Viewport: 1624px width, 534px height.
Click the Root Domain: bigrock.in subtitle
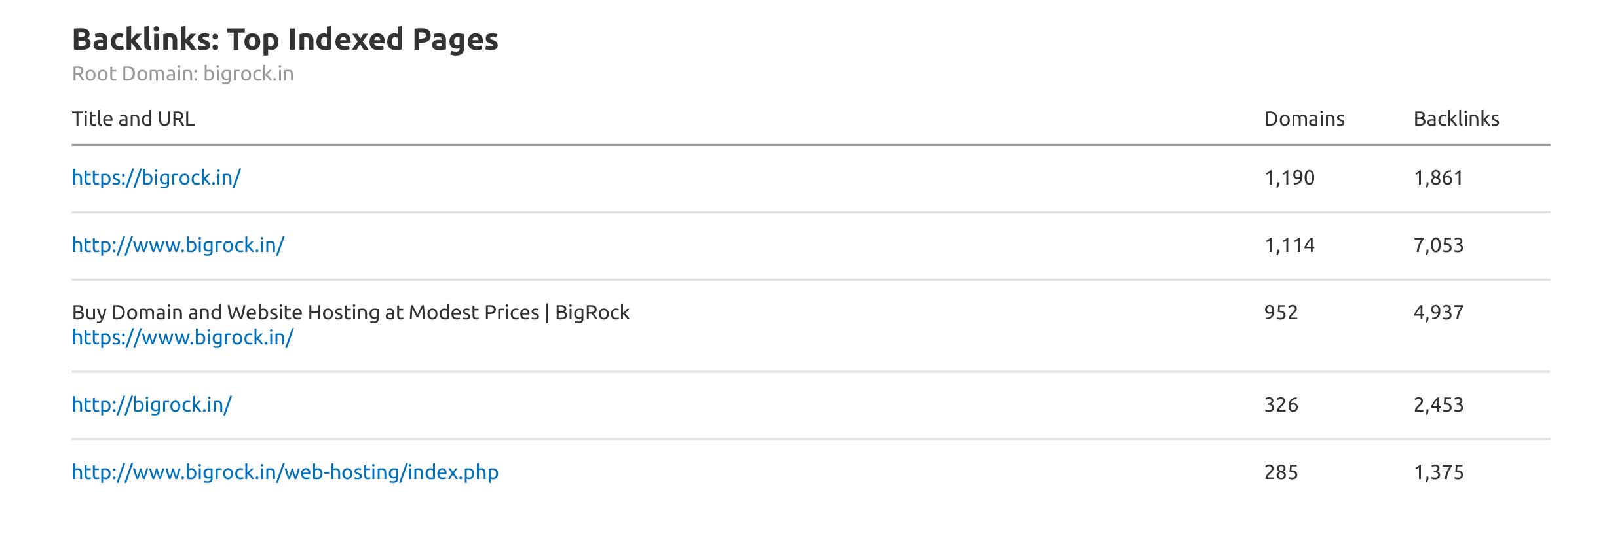pos(183,74)
